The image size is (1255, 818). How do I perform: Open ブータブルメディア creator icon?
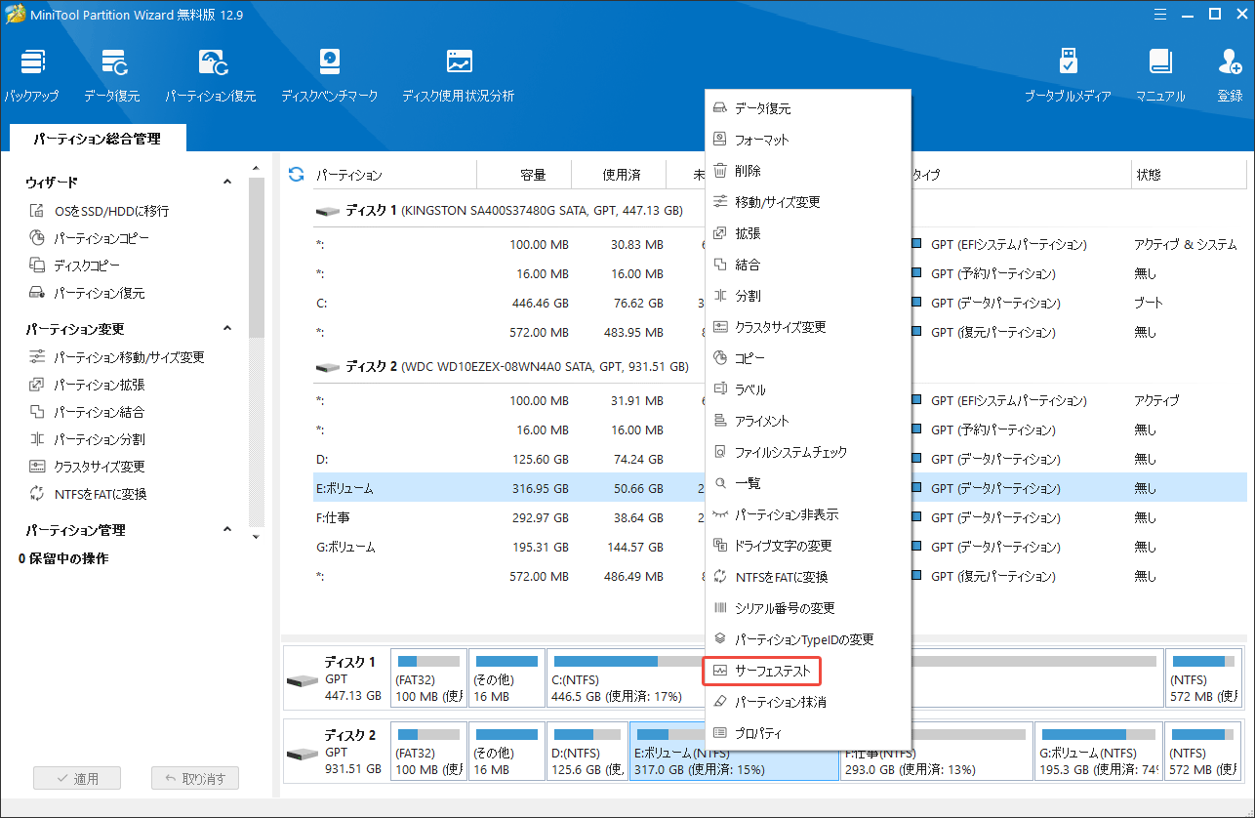pyautogui.click(x=1068, y=75)
